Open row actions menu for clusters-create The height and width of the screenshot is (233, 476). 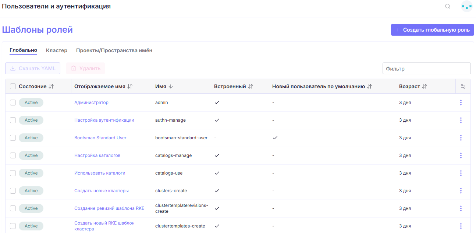(461, 191)
